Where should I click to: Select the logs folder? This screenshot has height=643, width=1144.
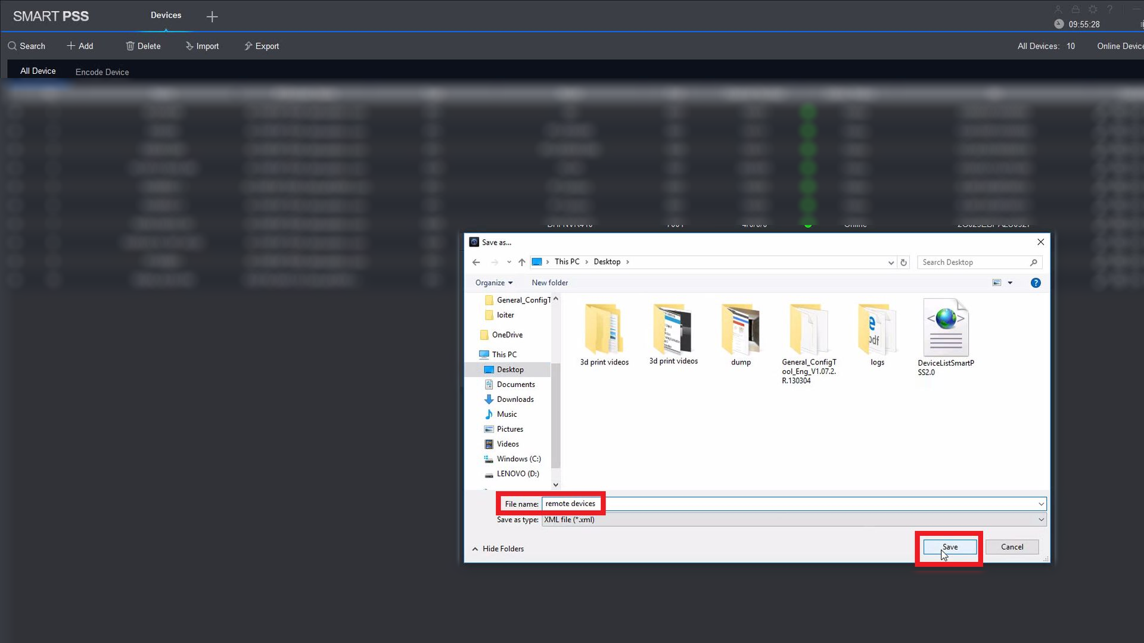[x=877, y=334]
